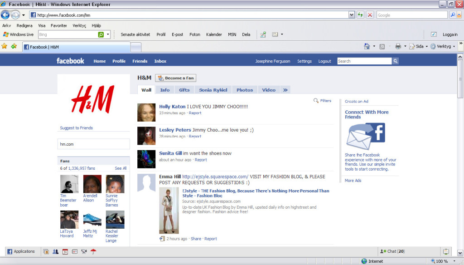Click the red umbrella icon in bottom bar
This screenshot has width=464, height=265.
(x=93, y=252)
